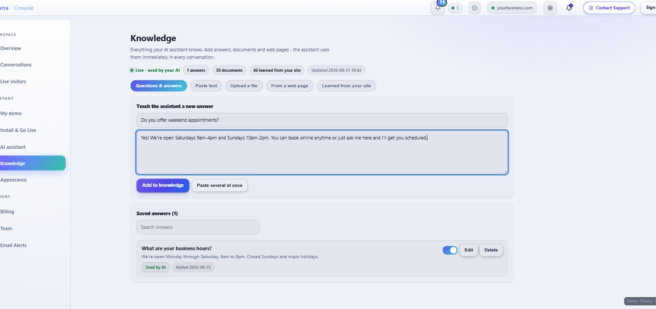Open the alerts bell beside Contact Support
Screen dimensions: 656x309
click(x=569, y=8)
